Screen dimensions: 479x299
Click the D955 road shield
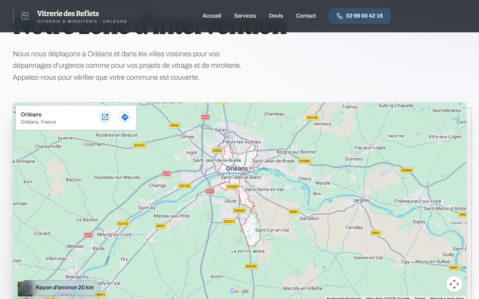(x=175, y=126)
